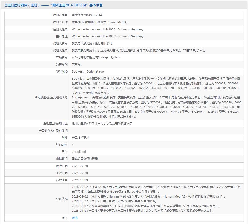Select the address value in the 注册人住所 row
Viewport: 248px width, 224px height.
coord(108,29)
